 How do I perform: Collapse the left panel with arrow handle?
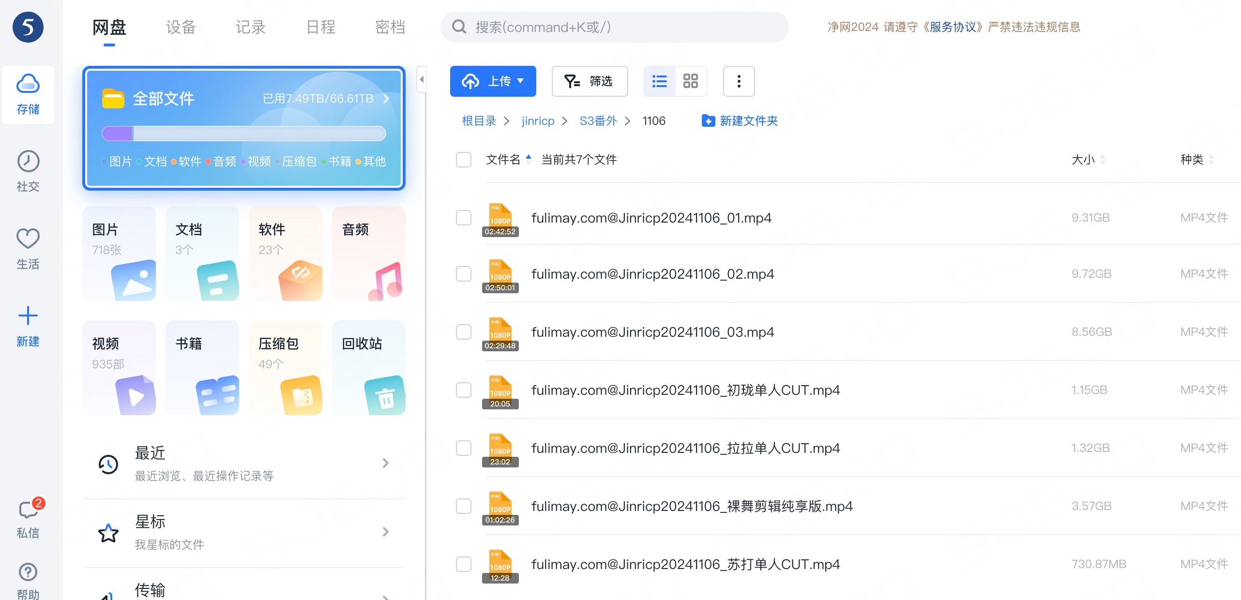tap(422, 79)
